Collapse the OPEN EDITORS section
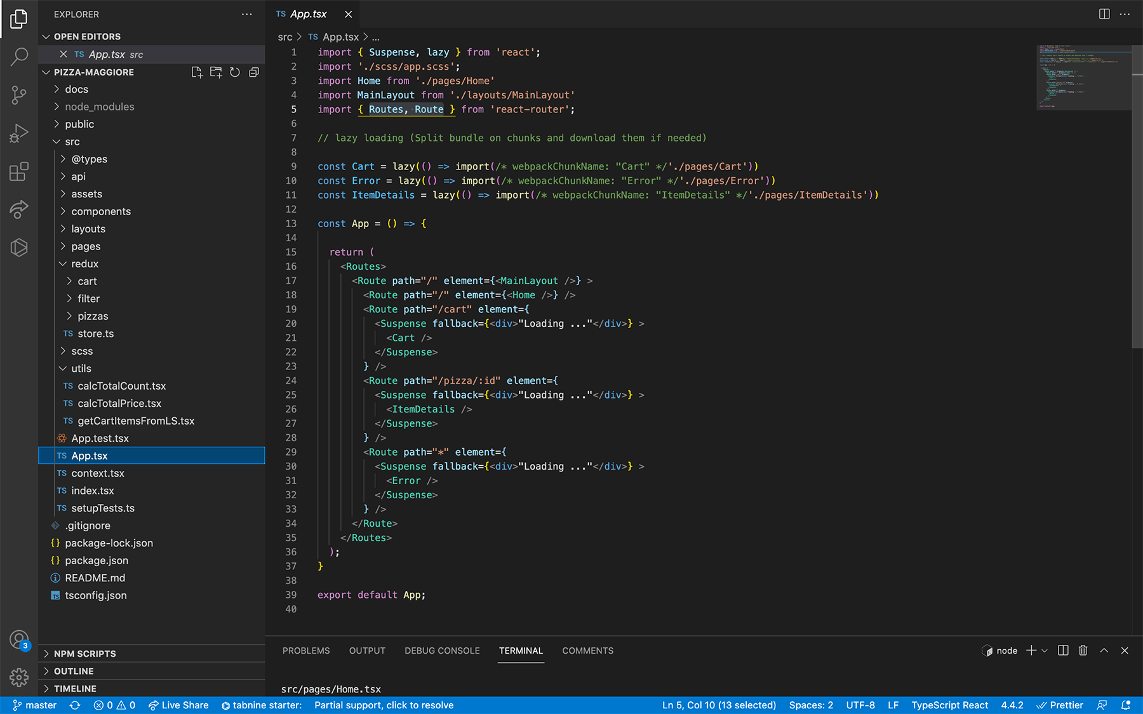The height and width of the screenshot is (714, 1143). (151, 37)
